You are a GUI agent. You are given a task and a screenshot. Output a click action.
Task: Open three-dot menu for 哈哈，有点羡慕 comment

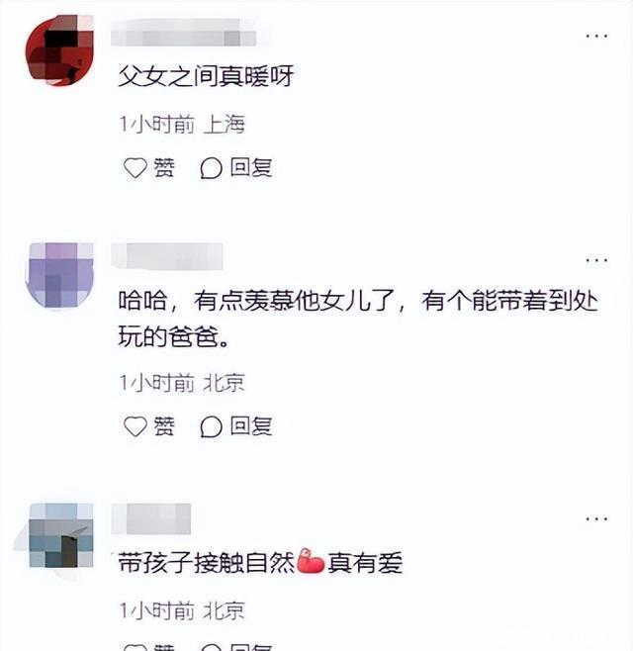(x=596, y=261)
